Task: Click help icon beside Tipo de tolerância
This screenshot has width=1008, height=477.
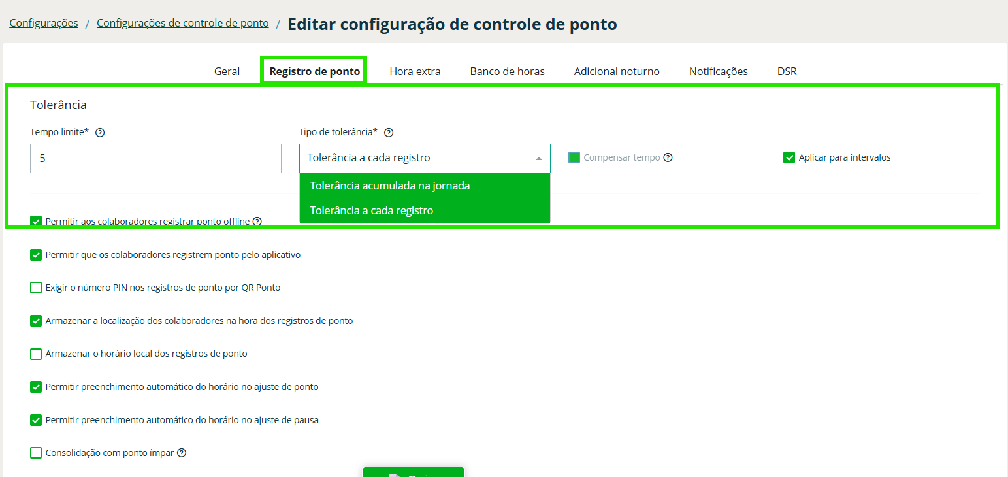Action: pyautogui.click(x=389, y=132)
